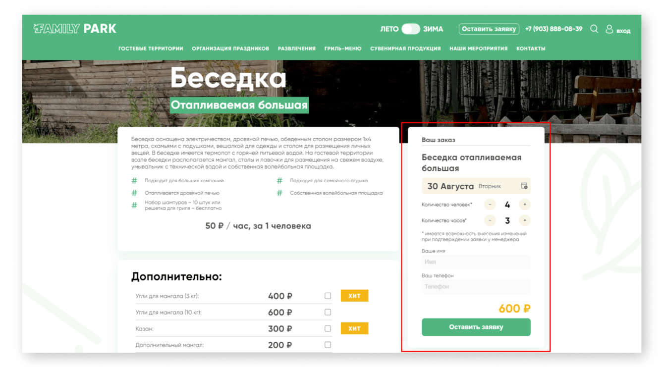Go to the Контакты page

pyautogui.click(x=531, y=49)
